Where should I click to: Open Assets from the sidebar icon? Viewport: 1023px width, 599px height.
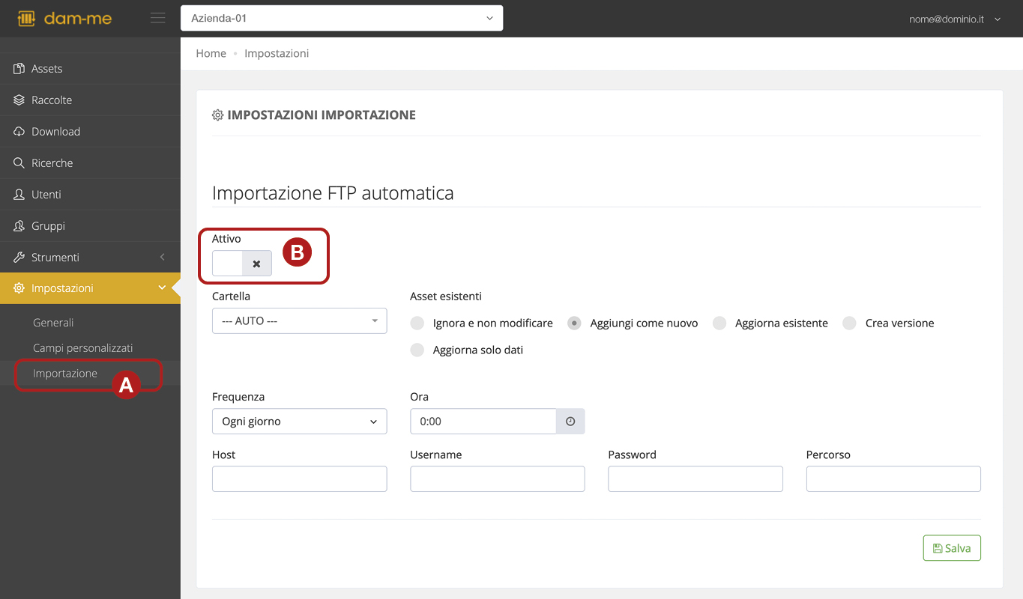tap(19, 69)
